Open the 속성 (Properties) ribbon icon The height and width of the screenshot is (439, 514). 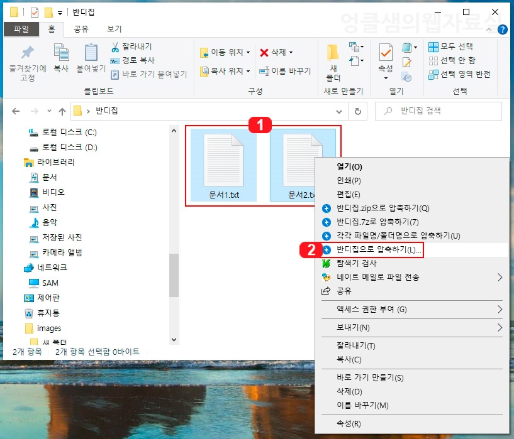(384, 62)
